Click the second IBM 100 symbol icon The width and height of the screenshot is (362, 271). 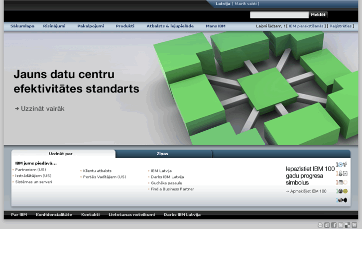(x=342, y=174)
